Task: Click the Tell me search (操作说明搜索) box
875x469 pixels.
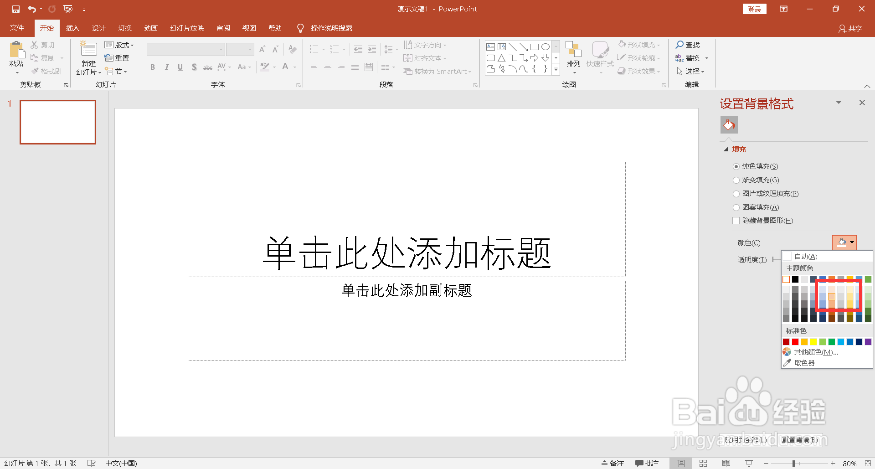Action: 331,28
